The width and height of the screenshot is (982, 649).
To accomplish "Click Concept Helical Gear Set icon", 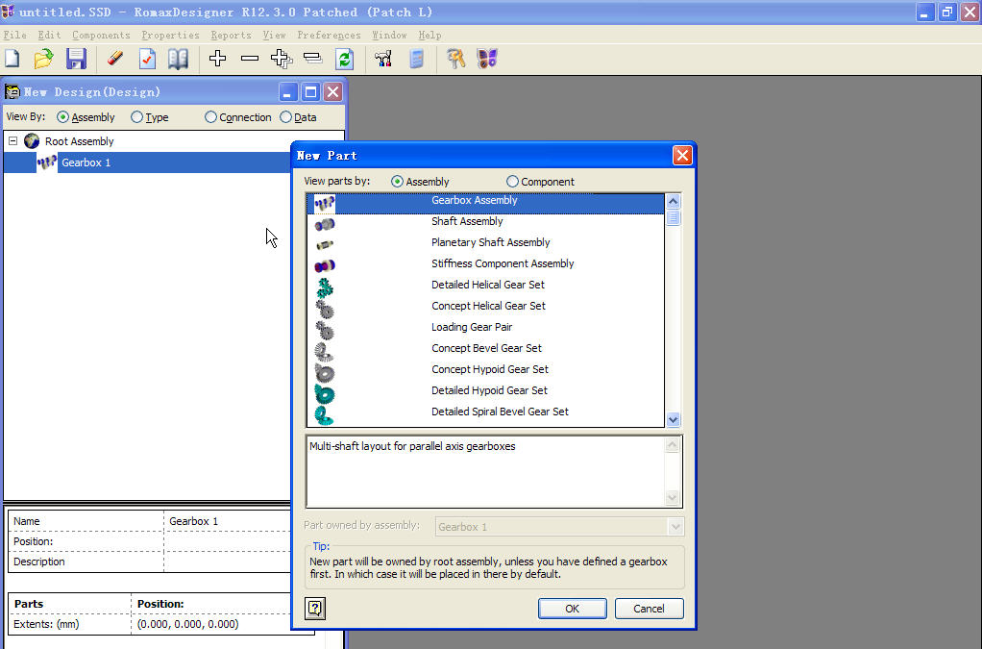I will tap(325, 309).
